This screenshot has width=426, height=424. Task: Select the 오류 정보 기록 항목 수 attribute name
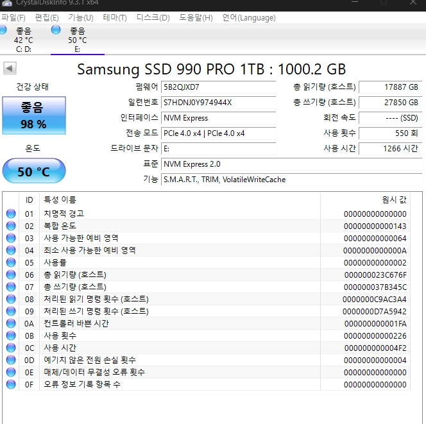pos(82,384)
